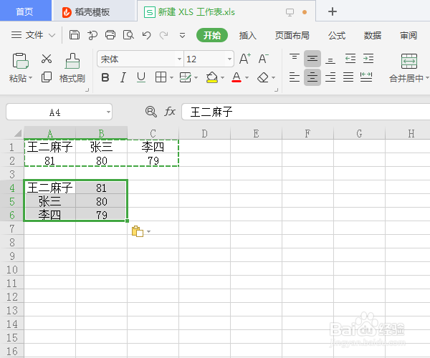Toggle Bold formatting

[x=105, y=77]
